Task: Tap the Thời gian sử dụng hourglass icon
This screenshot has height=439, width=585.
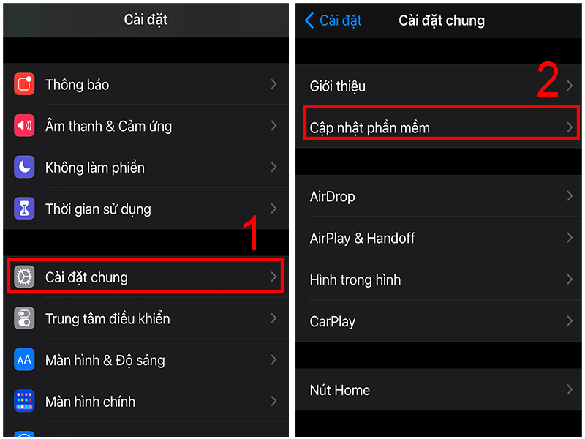Action: (24, 209)
